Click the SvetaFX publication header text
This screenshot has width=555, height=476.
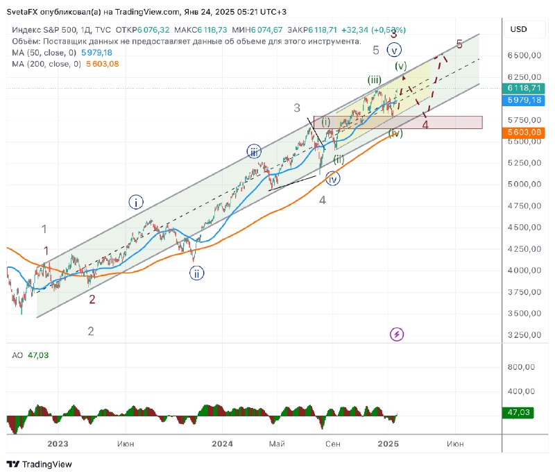click(x=146, y=12)
